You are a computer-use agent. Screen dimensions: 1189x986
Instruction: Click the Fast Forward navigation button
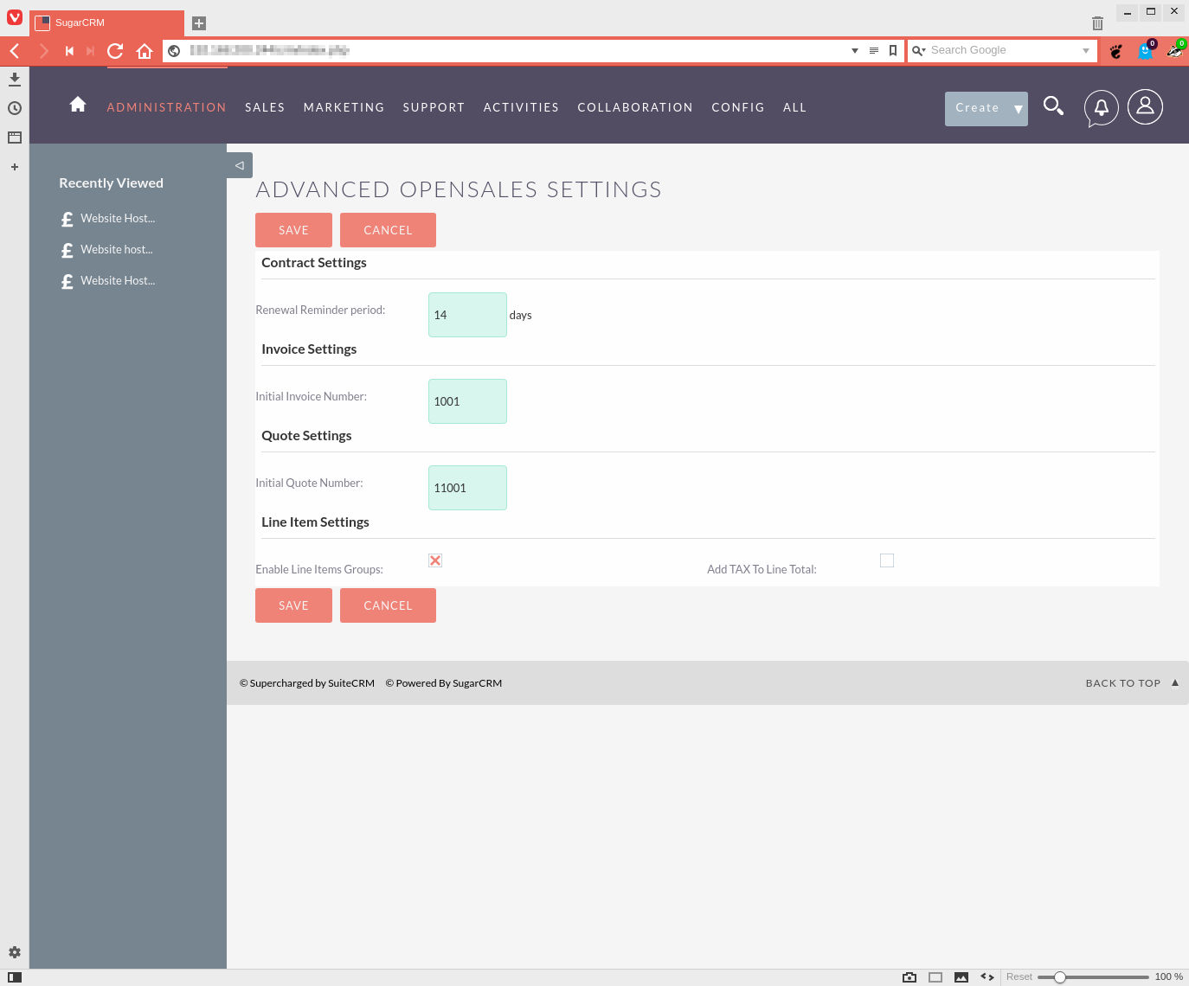(90, 51)
